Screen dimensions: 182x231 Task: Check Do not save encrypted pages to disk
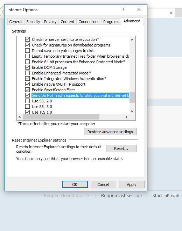[x=27, y=51]
